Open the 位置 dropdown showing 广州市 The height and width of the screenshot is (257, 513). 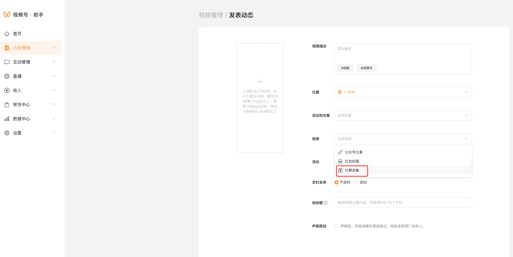pos(403,92)
